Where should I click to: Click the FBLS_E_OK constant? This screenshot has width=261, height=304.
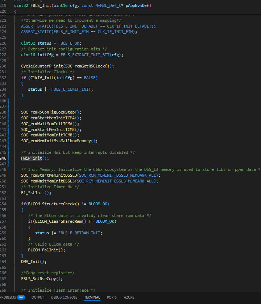(69, 43)
